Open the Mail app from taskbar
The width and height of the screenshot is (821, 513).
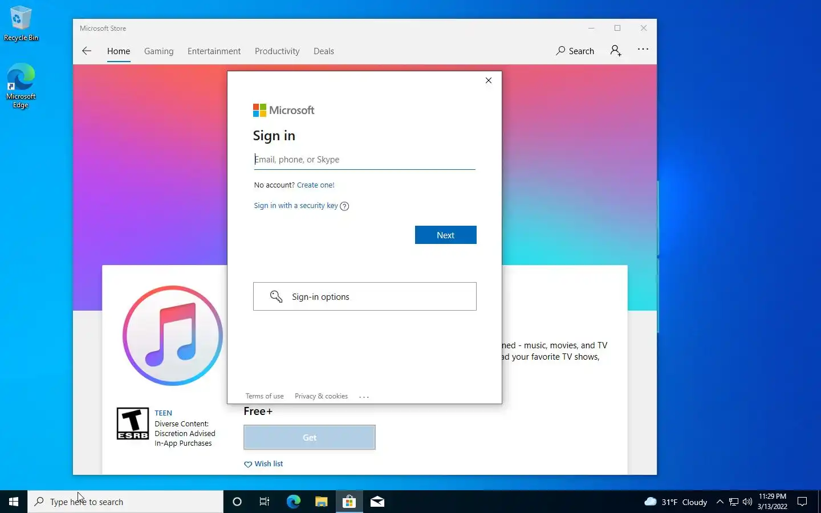(377, 502)
